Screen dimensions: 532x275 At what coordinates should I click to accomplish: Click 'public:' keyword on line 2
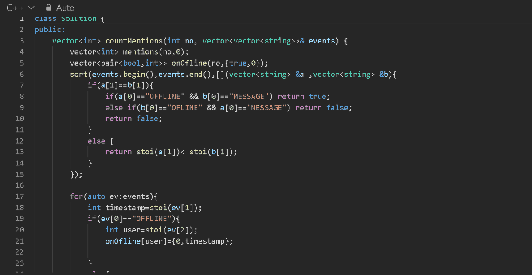[50, 30]
